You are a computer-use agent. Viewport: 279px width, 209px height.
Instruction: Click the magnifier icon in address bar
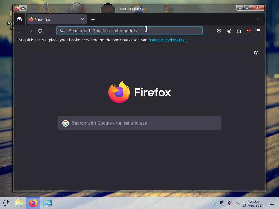[62, 31]
